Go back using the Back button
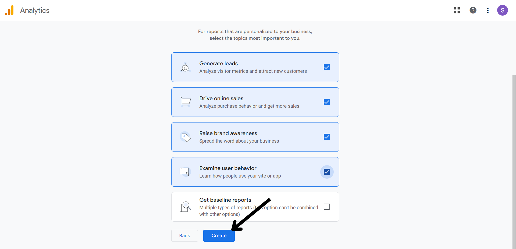This screenshot has height=249, width=516. [x=184, y=236]
